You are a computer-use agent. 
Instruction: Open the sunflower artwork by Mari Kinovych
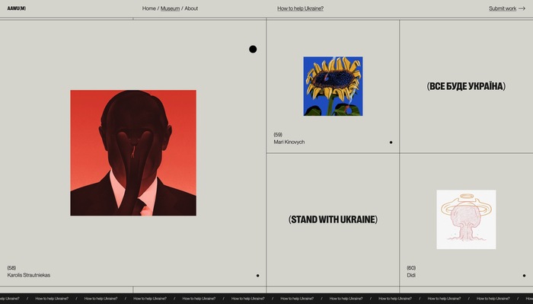pos(334,86)
